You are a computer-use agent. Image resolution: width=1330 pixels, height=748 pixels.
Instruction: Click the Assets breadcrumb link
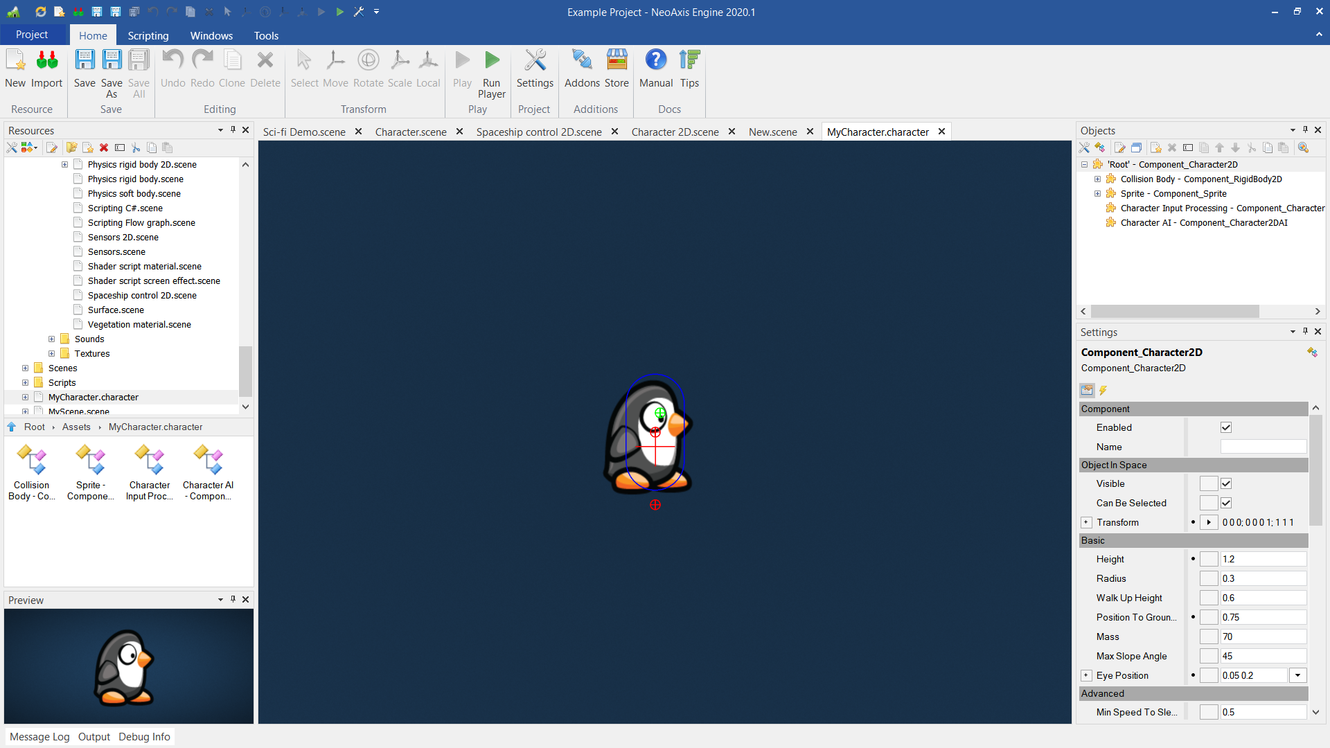pos(76,427)
